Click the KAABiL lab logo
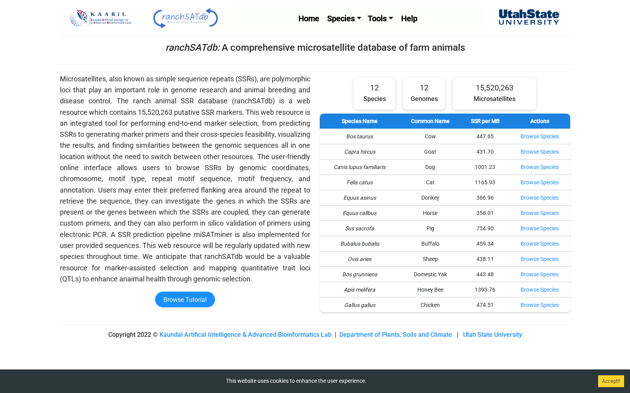This screenshot has width=630, height=393. tap(101, 18)
